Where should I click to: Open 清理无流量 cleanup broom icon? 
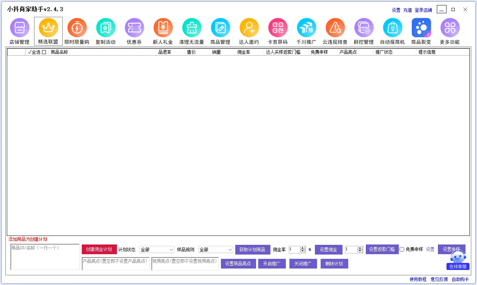pos(192,28)
